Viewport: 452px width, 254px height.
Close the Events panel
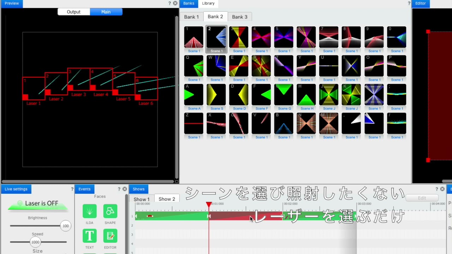pyautogui.click(x=125, y=189)
